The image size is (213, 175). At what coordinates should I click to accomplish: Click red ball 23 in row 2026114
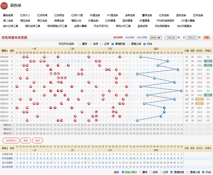coord(93,116)
